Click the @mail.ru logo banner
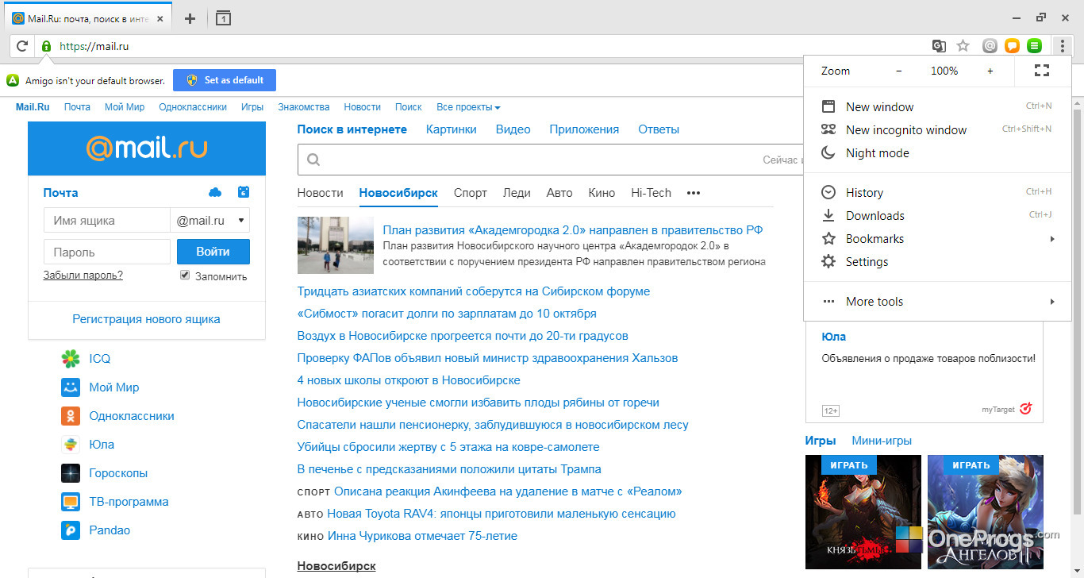 point(147,148)
